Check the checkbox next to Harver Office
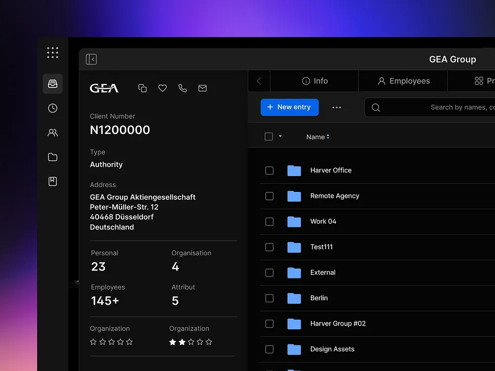The height and width of the screenshot is (371, 495). pyautogui.click(x=269, y=170)
